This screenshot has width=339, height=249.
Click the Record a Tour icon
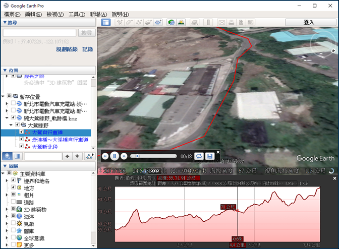[158, 22]
